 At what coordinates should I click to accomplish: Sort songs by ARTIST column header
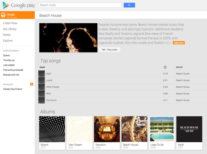tap(179, 67)
